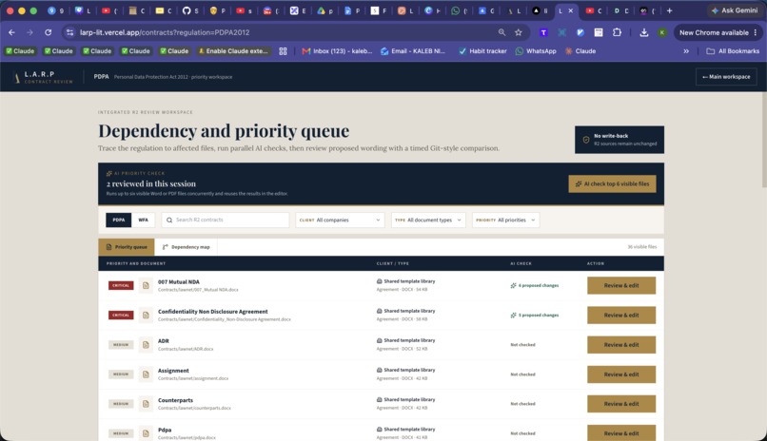Open the Confidentiality Non Disclosure Agreement document icon
The image size is (767, 441).
click(146, 315)
